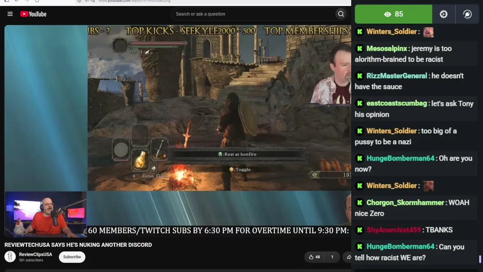The image size is (483, 272).
Task: Click the plug connection icon
Action: (x=468, y=14)
